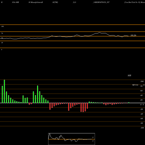Click the RSI axis label '30'
This screenshot has width=145, height=145.
pyautogui.click(x=2, y=43)
